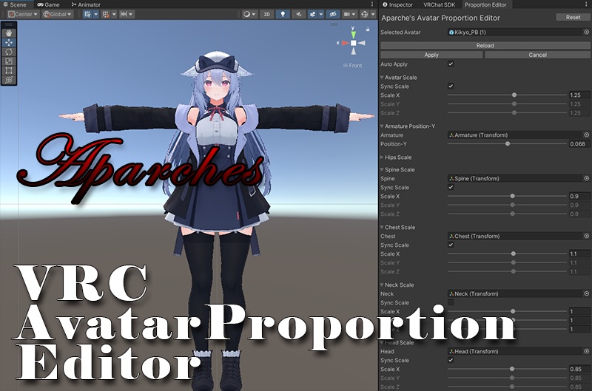Click the grid snapping icon
The width and height of the screenshot is (592, 391).
coord(106,14)
